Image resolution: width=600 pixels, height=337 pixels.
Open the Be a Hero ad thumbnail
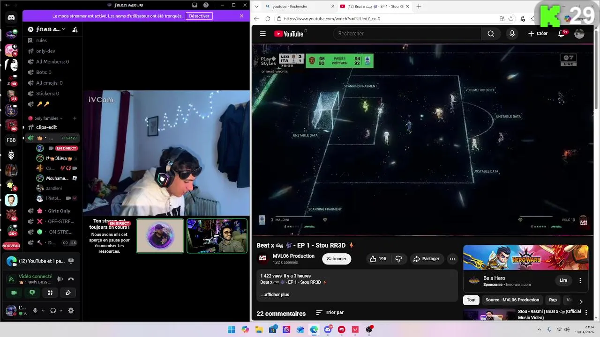525,258
